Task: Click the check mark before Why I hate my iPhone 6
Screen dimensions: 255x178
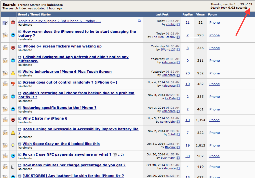Action: (x=20, y=119)
